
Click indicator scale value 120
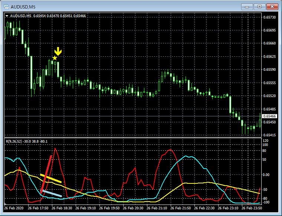tap(265, 140)
